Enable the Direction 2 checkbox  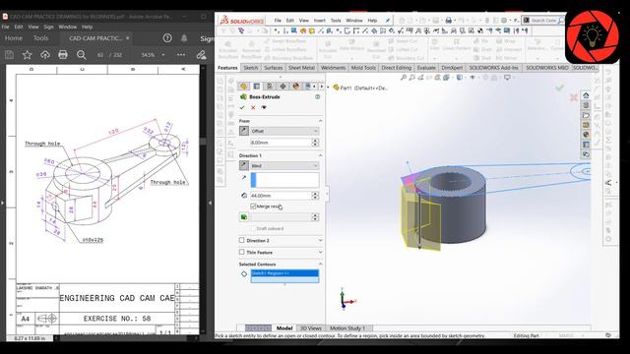(x=242, y=240)
